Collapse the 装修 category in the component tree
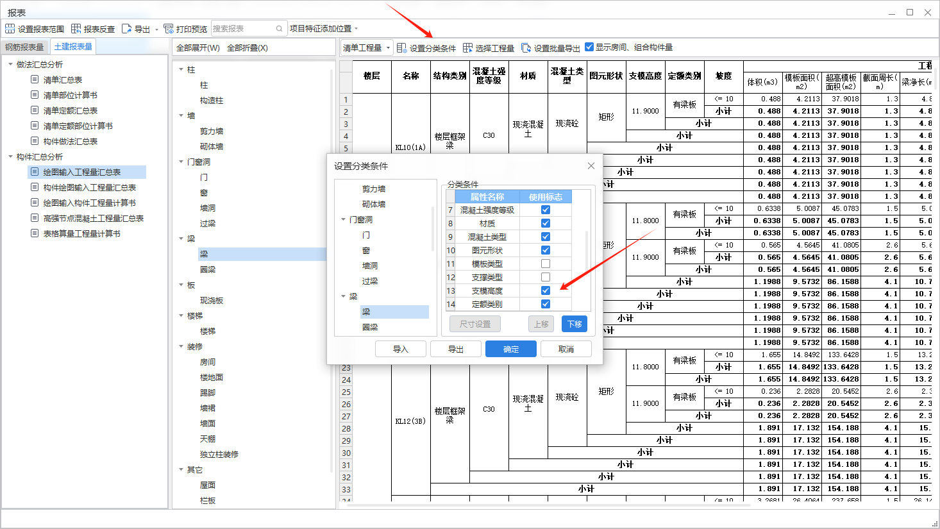Image resolution: width=940 pixels, height=529 pixels. point(181,346)
